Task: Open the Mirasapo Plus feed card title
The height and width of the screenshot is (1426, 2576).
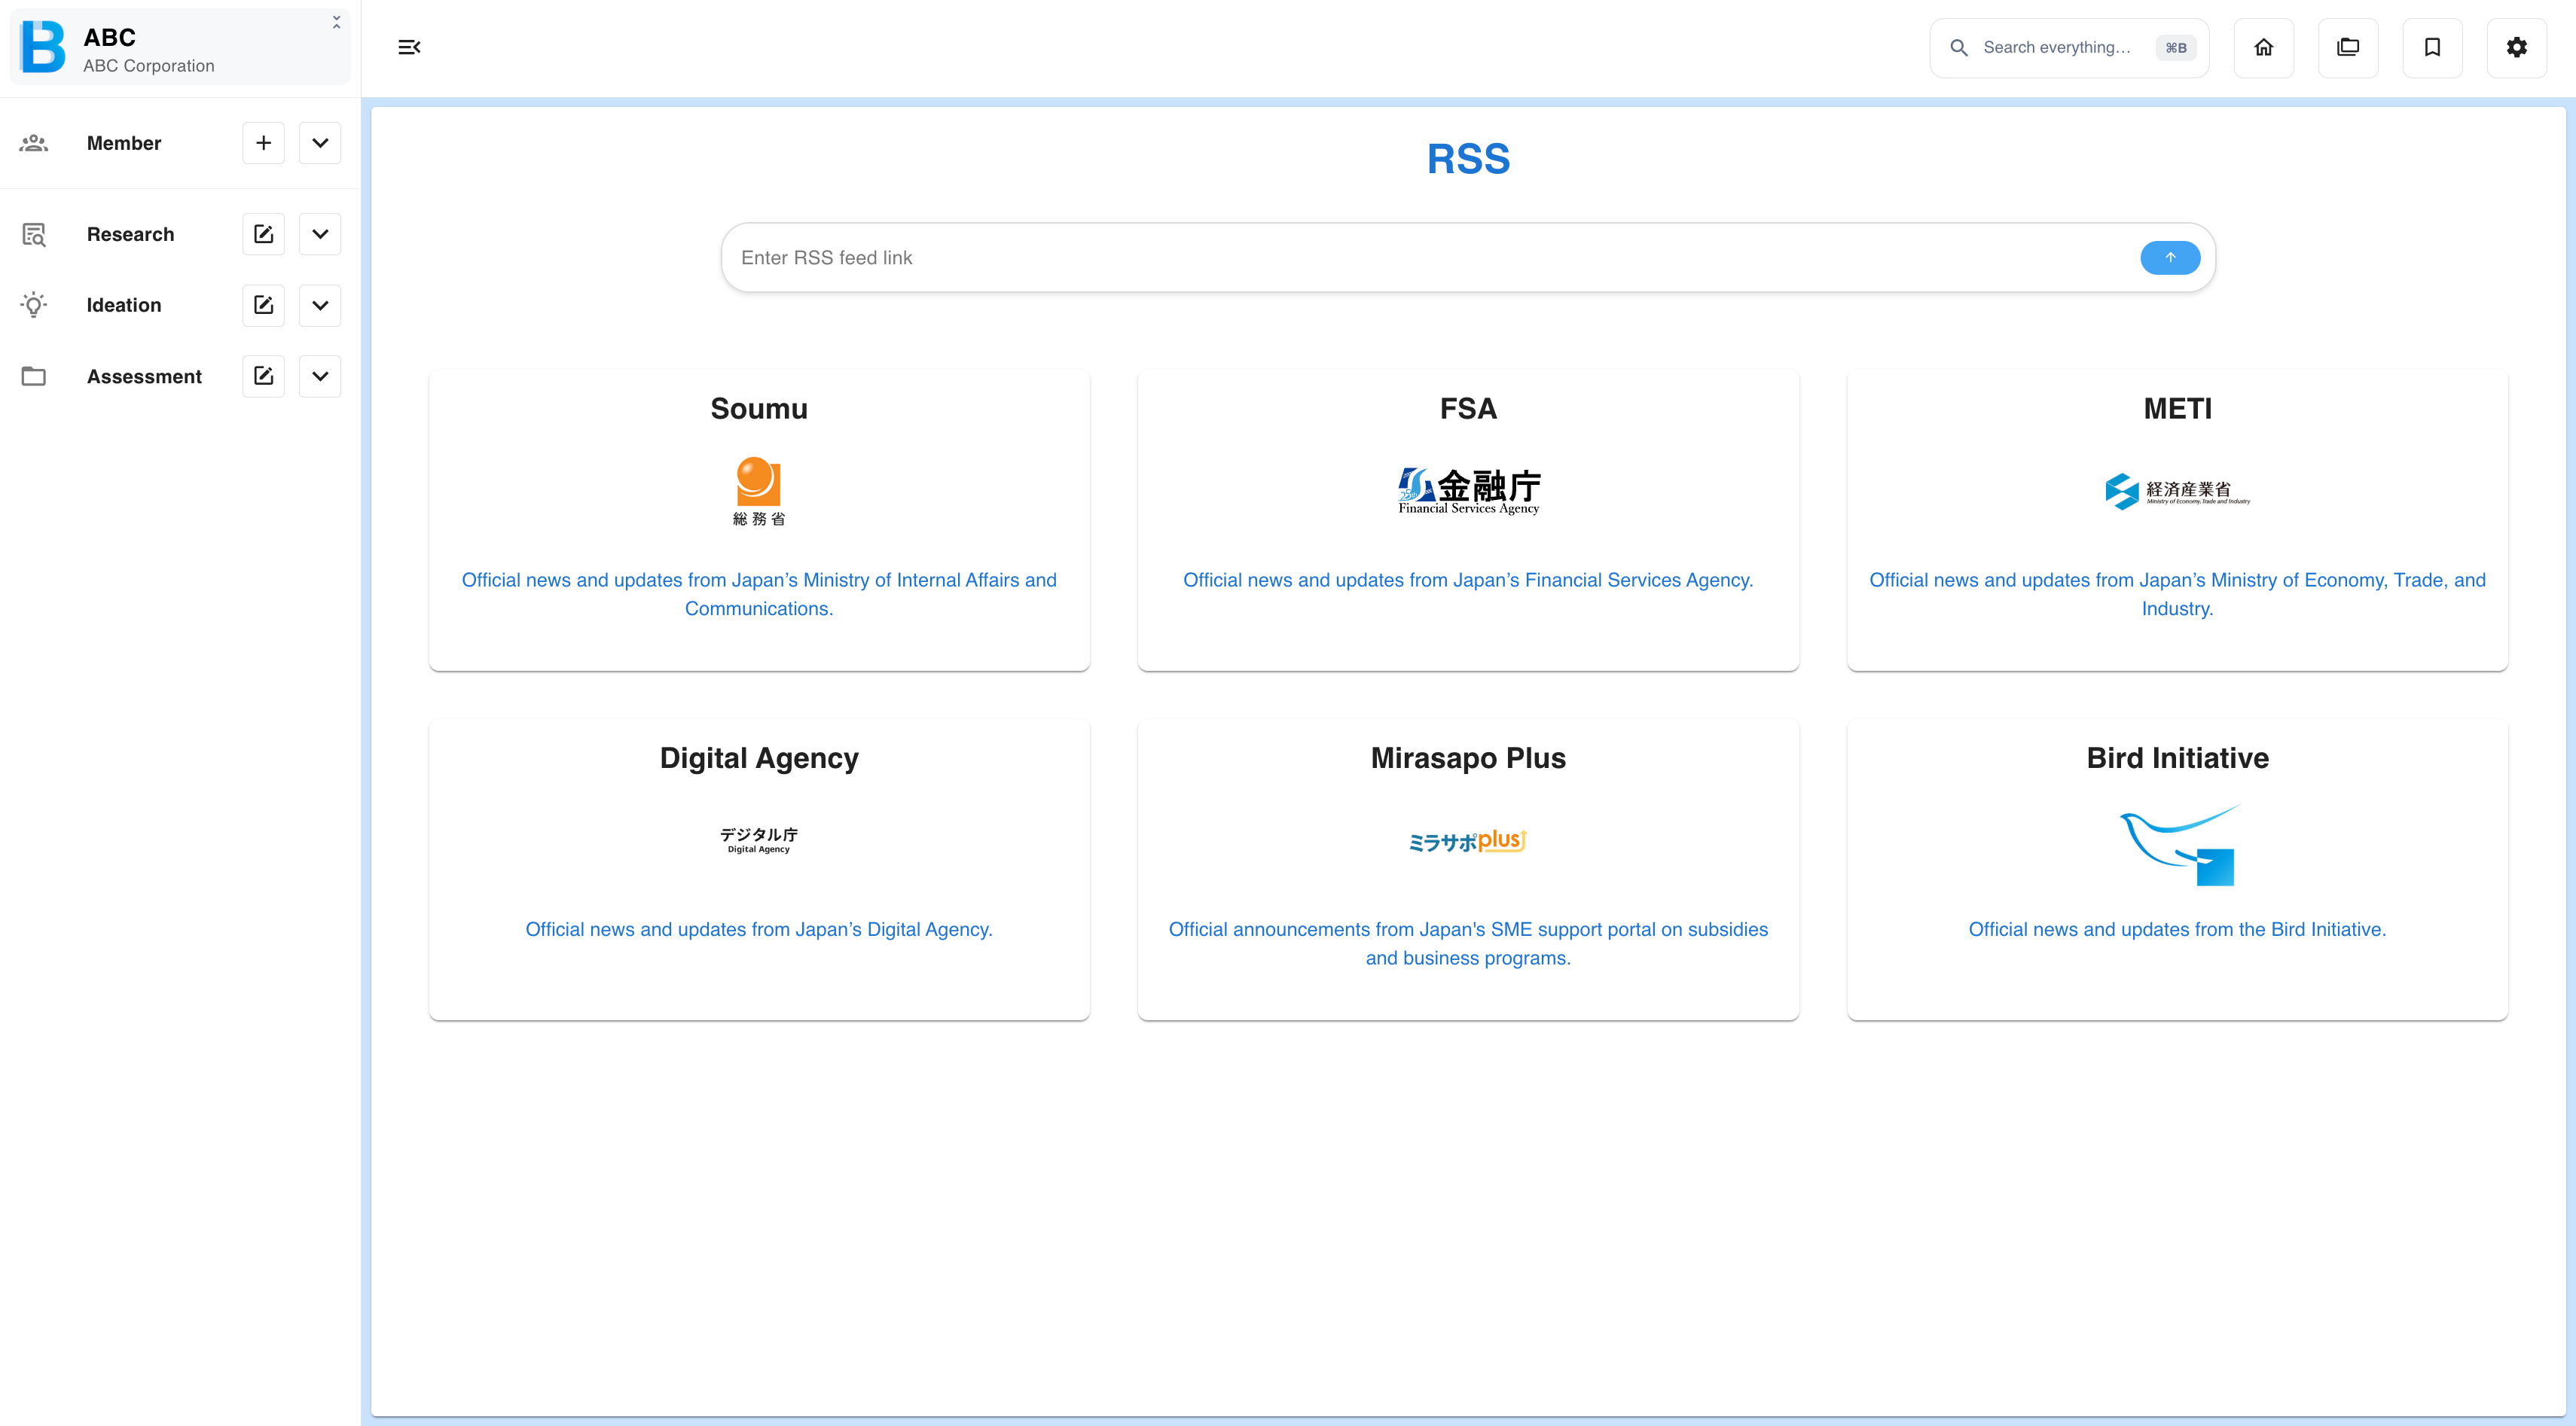Action: point(1468,757)
